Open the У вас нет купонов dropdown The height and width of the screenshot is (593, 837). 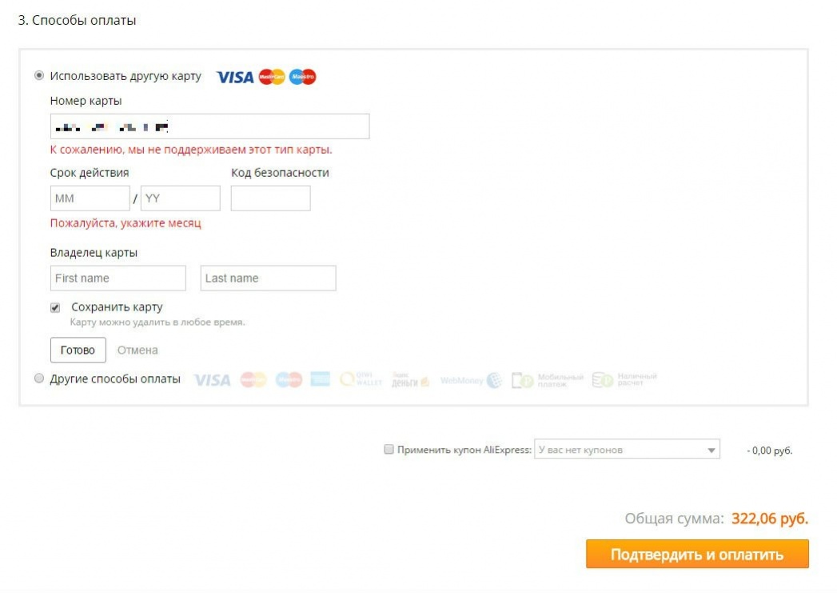click(x=627, y=449)
